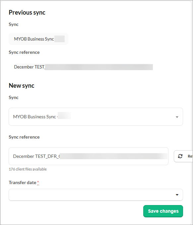Click the Previous sync December TEST_ reference text
This screenshot has height=225, width=193.
[x=30, y=67]
